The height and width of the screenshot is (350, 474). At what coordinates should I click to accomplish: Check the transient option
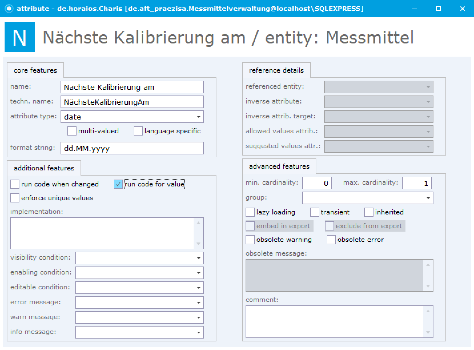(315, 212)
